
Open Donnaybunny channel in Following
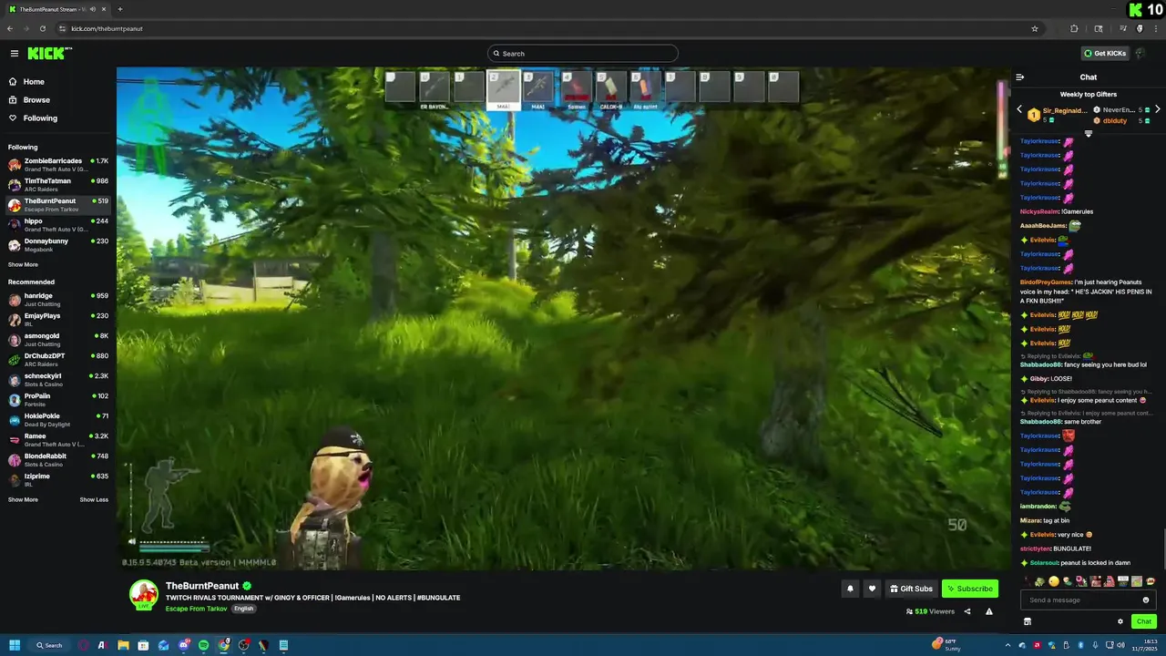tap(58, 245)
